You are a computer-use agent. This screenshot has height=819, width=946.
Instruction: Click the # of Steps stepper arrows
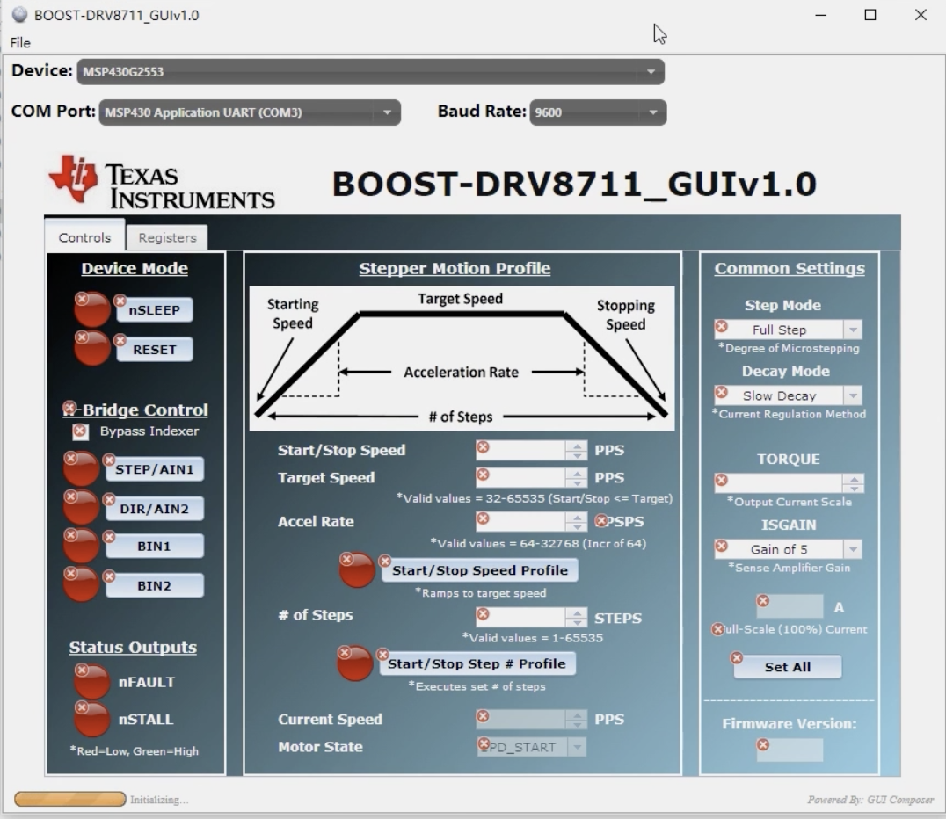pos(577,616)
